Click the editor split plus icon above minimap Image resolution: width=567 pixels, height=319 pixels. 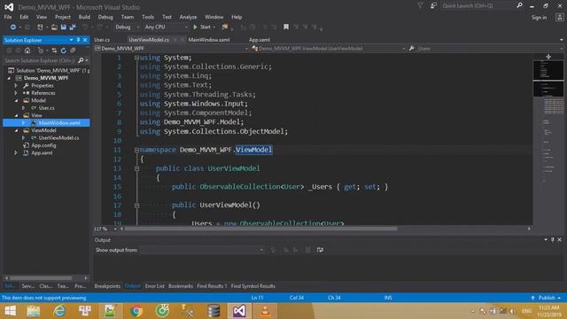[548, 57]
